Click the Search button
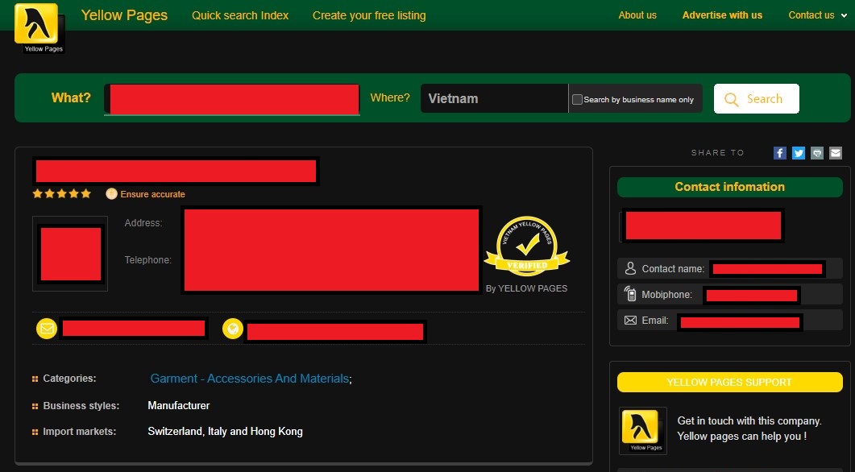The image size is (855, 472). [x=756, y=98]
